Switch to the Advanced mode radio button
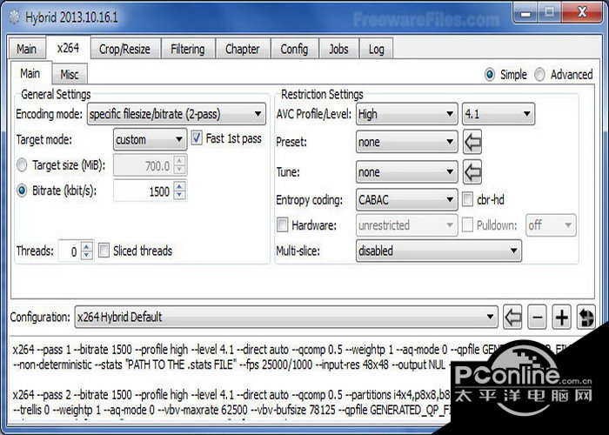The width and height of the screenshot is (609, 435). 539,74
